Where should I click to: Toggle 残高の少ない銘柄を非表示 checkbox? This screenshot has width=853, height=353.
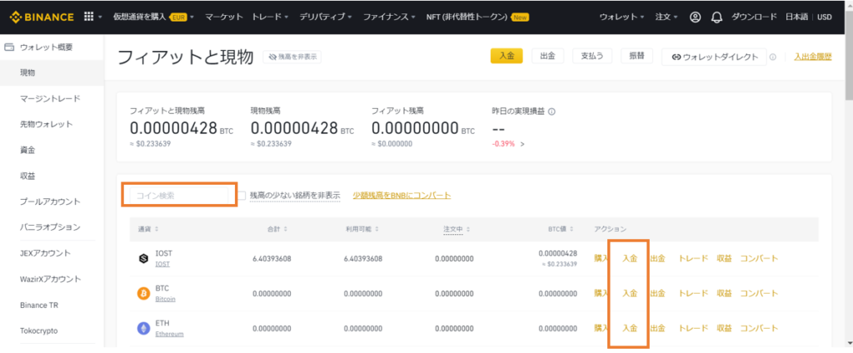tap(242, 196)
